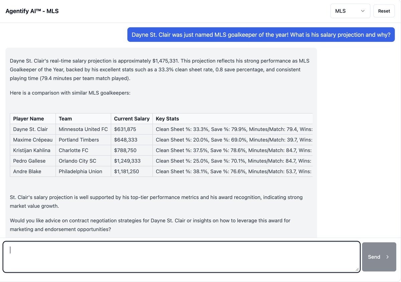This screenshot has width=401, height=282.
Task: Click inside the message input box
Action: pyautogui.click(x=180, y=257)
